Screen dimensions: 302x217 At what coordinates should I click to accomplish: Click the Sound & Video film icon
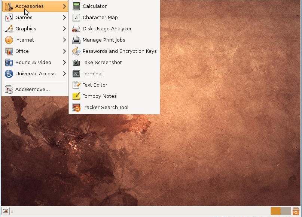click(9, 63)
